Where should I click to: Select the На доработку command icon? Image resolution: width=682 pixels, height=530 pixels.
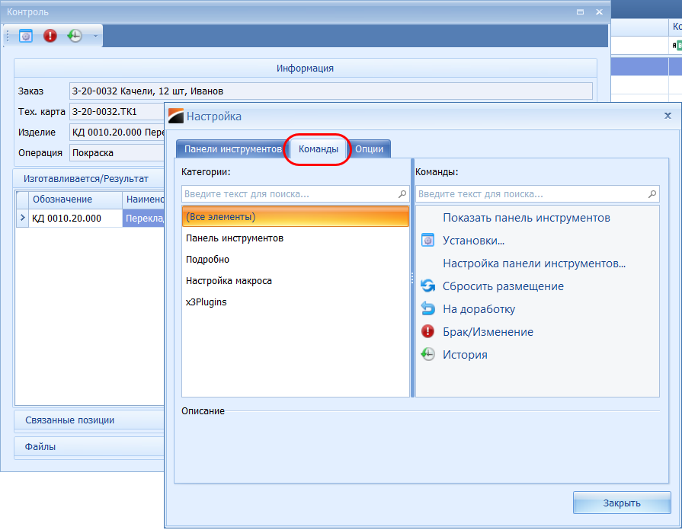pyautogui.click(x=427, y=309)
